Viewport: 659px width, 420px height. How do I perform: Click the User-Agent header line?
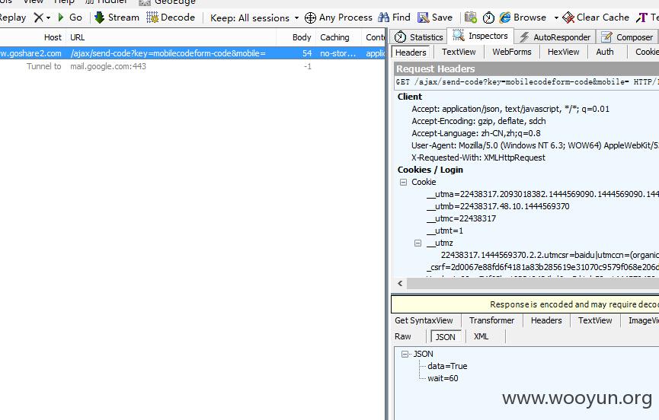click(535, 145)
